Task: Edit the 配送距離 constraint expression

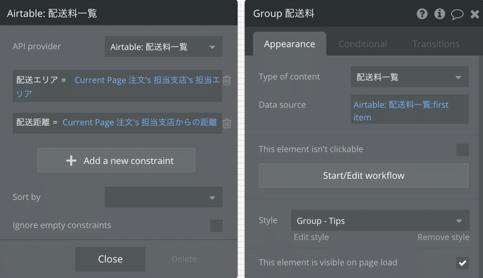Action: pos(140,123)
